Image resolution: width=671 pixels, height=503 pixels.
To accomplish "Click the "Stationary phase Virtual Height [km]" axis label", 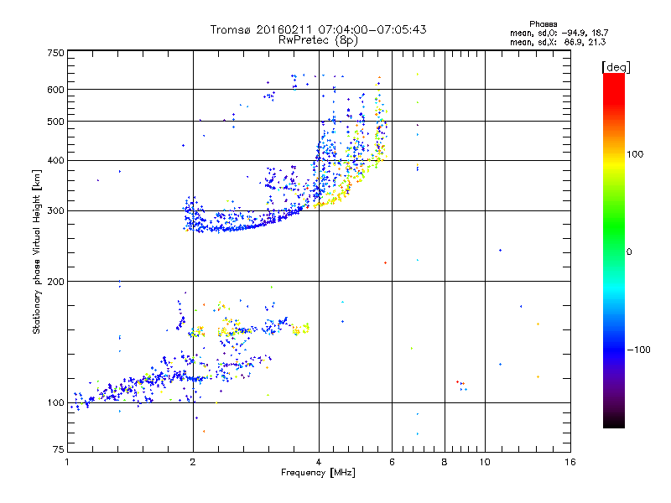I will 37,251.
